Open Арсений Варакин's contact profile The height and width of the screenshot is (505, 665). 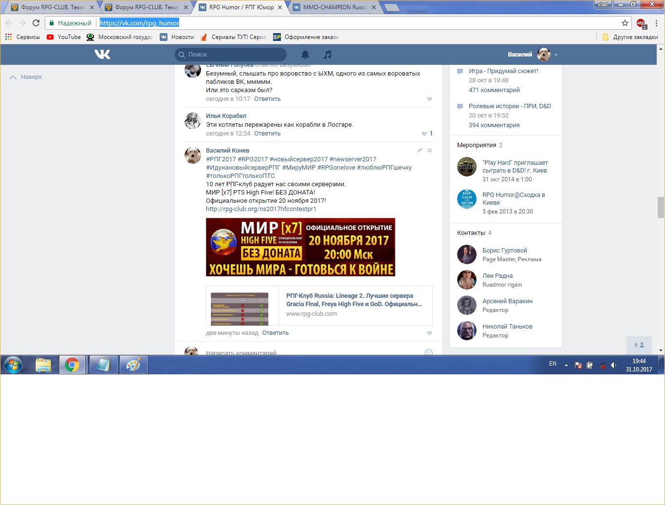click(x=507, y=301)
